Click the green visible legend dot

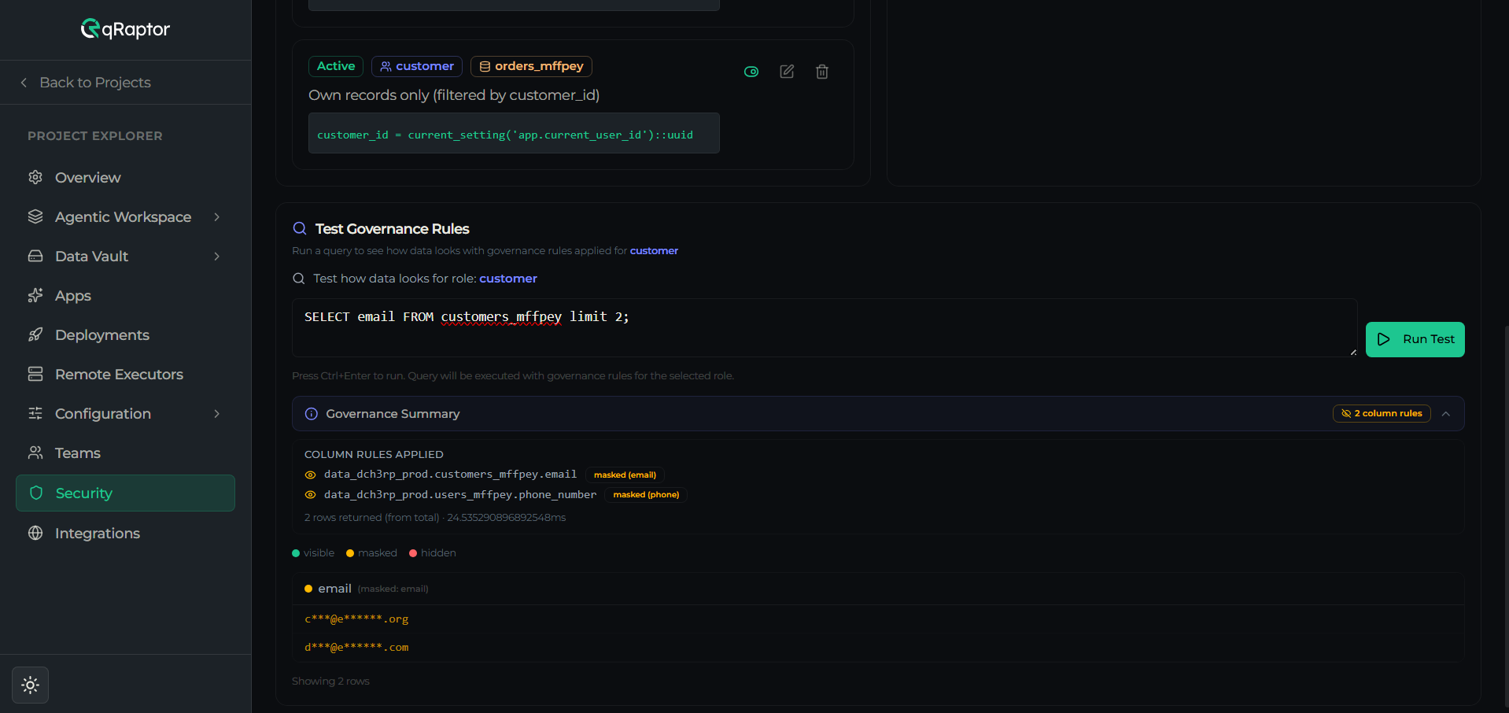[x=296, y=553]
